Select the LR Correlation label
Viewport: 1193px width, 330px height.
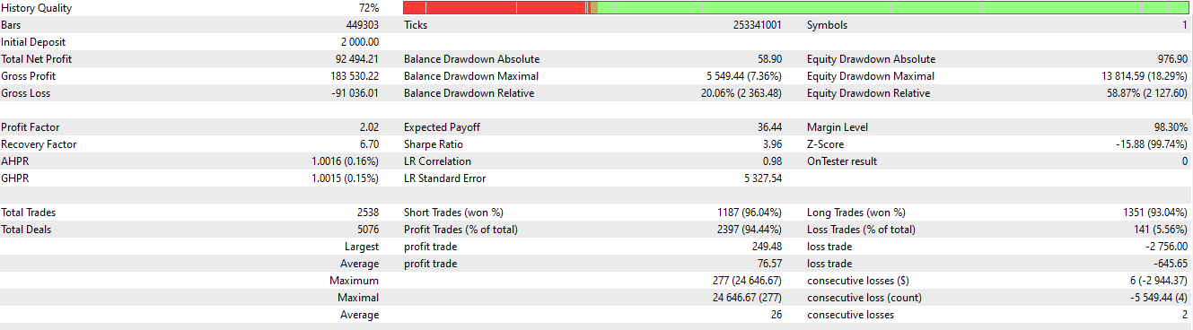coord(437,161)
